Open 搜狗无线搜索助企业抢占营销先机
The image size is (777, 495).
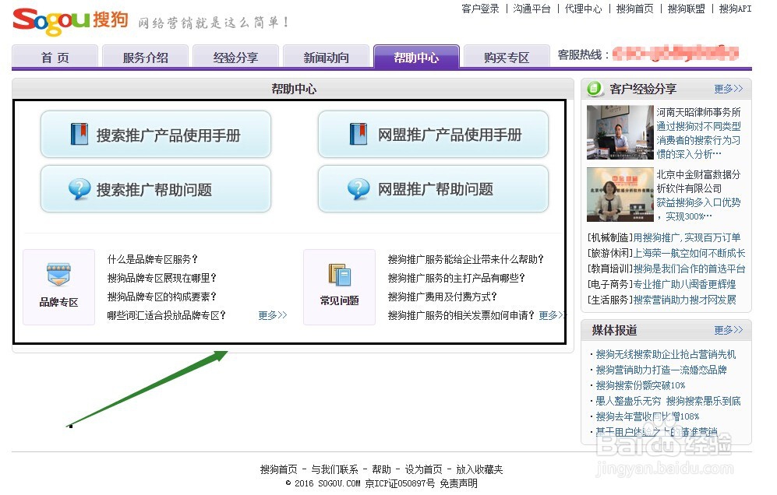[x=666, y=354]
